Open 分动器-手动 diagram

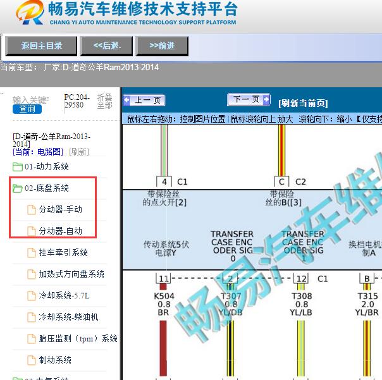tap(61, 210)
